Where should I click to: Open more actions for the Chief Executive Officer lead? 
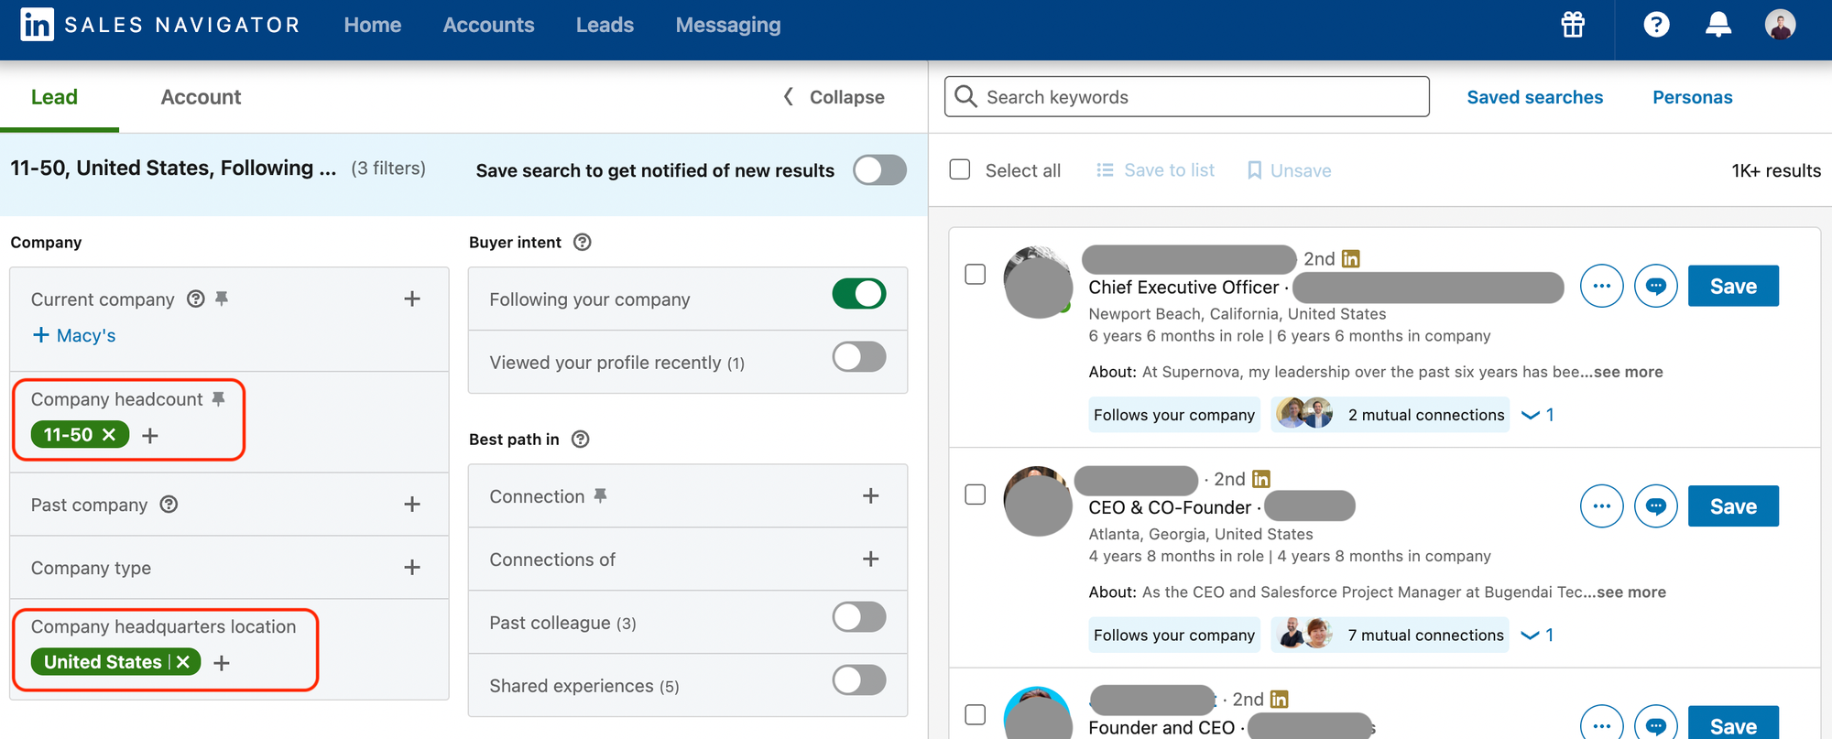(x=1601, y=286)
